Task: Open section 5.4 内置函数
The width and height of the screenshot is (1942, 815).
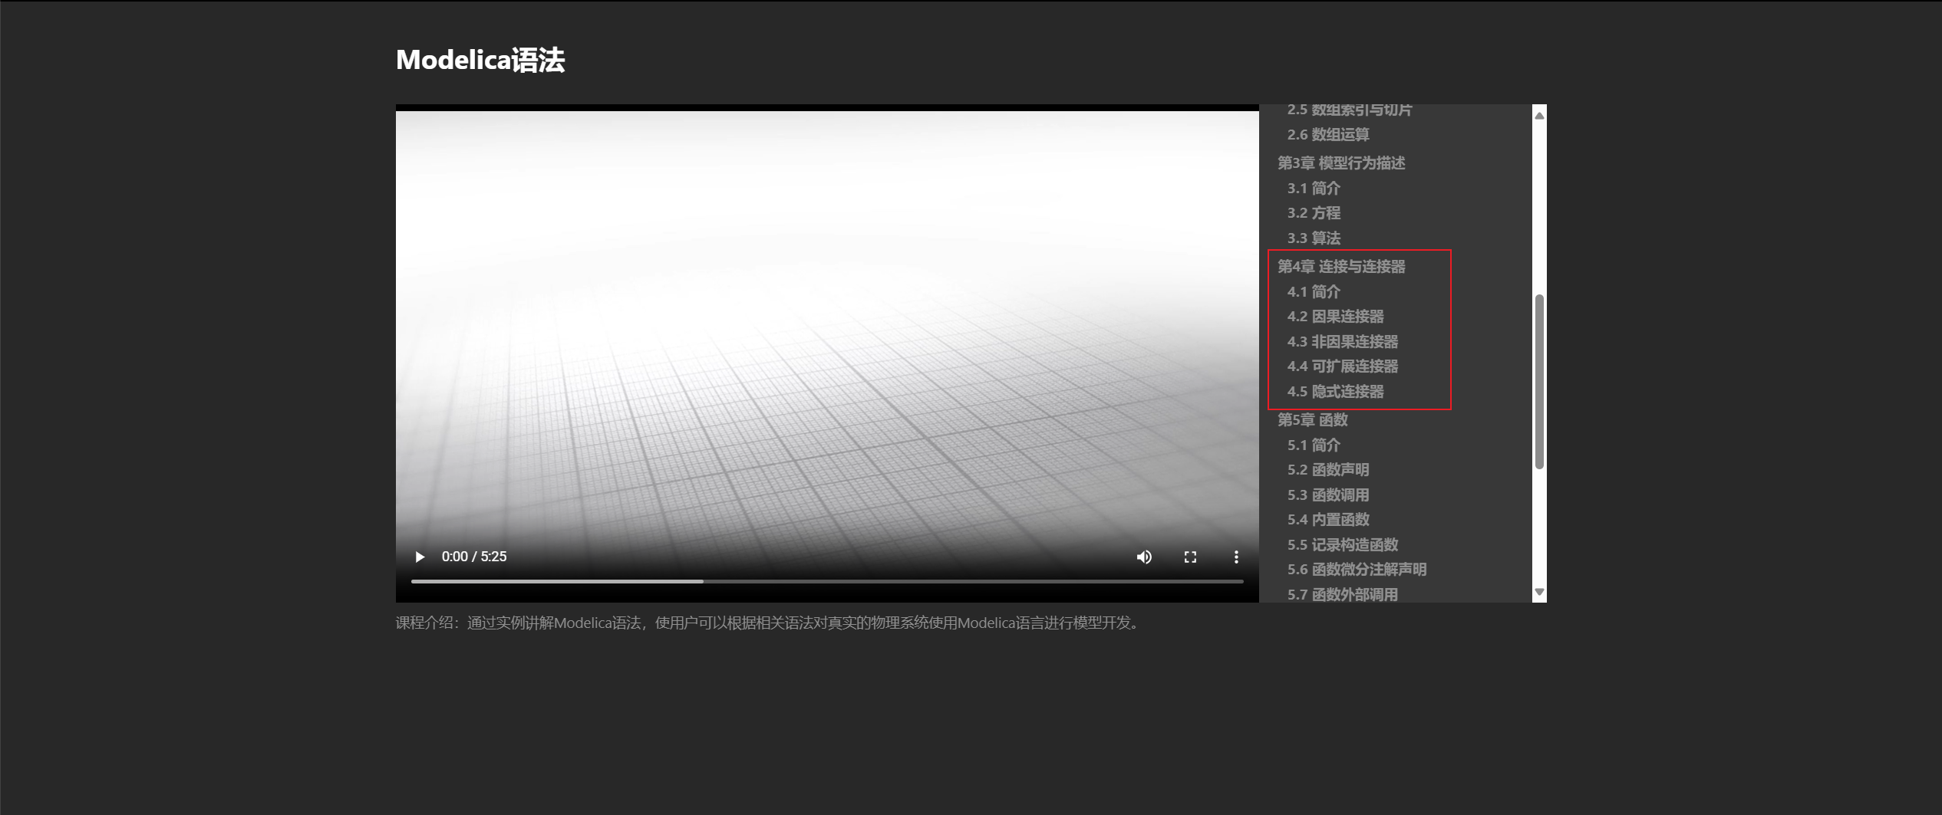Action: tap(1328, 519)
